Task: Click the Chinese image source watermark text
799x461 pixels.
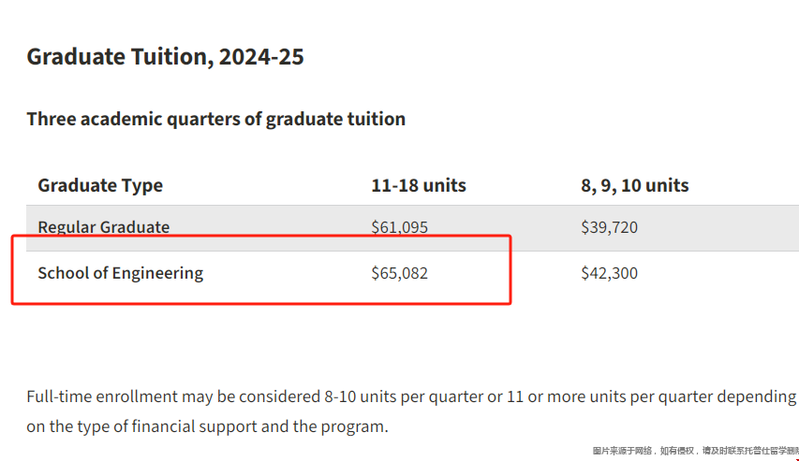Action: coord(696,451)
